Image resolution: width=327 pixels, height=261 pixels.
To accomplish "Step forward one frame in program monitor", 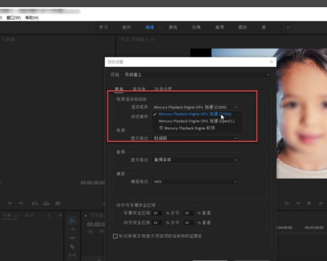I will (x=320, y=203).
